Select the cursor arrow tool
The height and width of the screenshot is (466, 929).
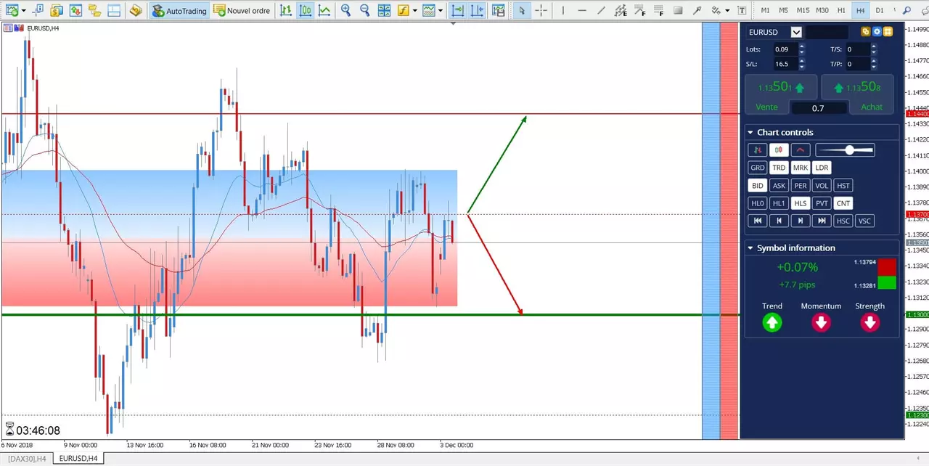(521, 10)
